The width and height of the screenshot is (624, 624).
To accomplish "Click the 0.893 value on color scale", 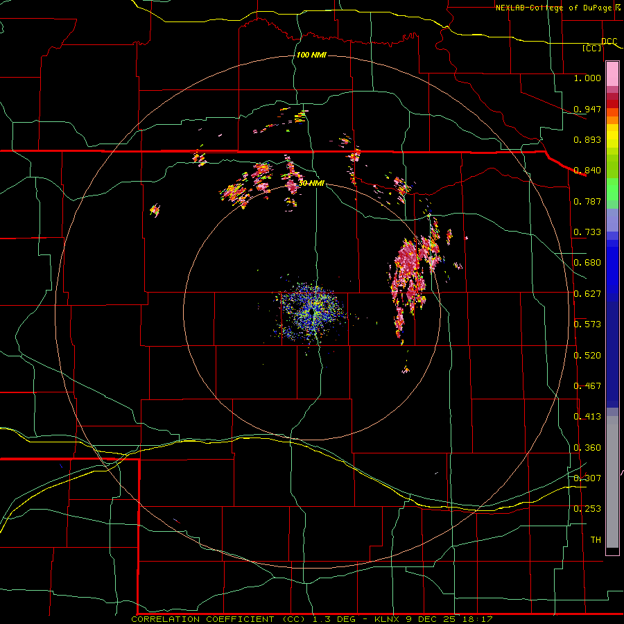I will tap(587, 139).
